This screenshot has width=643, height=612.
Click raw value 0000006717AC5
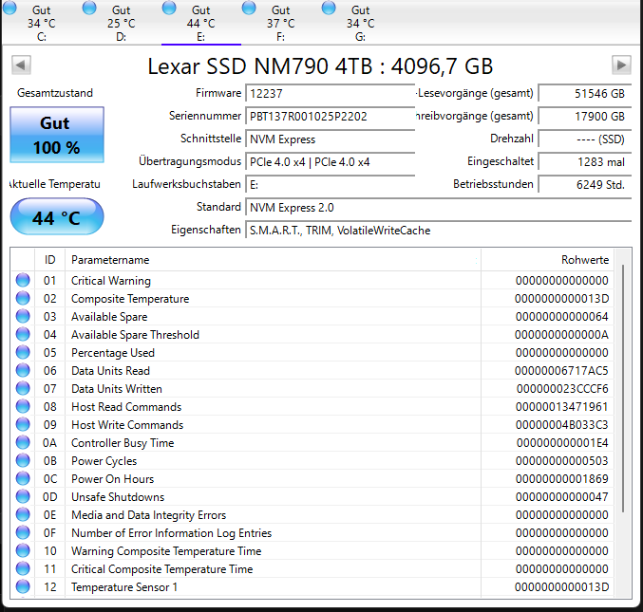click(x=562, y=371)
